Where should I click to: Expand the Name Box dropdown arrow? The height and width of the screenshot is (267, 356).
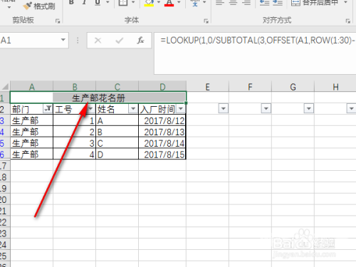(63, 40)
